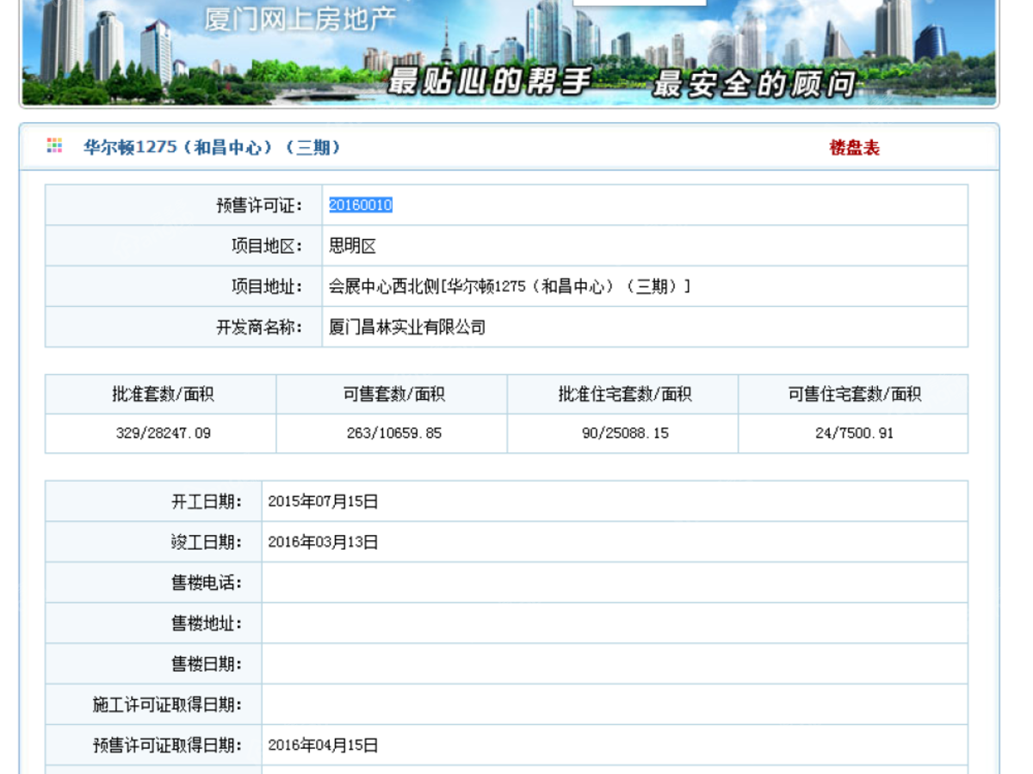Click the 竣工日期 label

click(x=206, y=542)
